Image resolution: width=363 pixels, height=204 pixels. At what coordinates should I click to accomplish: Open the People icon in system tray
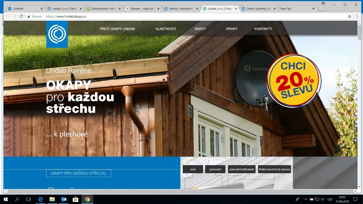click(x=297, y=199)
